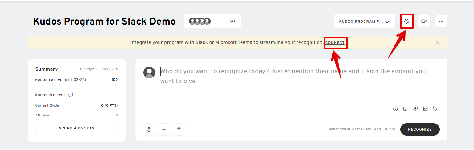Add a sticker to the post

[x=406, y=109]
